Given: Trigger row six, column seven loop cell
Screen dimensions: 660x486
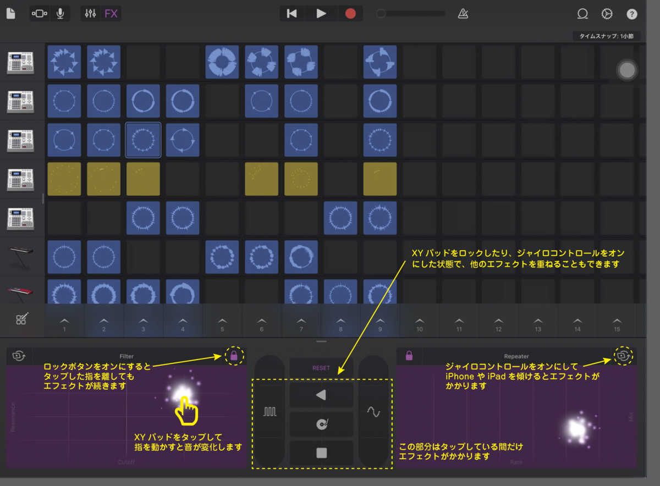Looking at the screenshot, I should pos(301,257).
